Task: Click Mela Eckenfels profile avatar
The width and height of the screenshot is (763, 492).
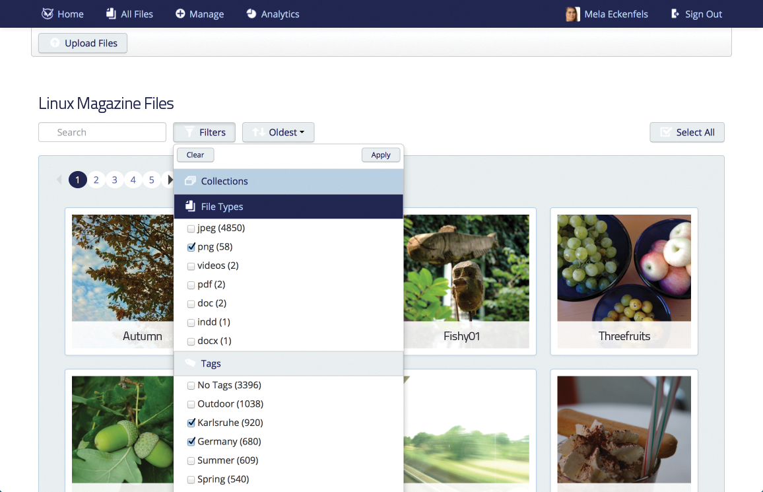Action: [573, 14]
